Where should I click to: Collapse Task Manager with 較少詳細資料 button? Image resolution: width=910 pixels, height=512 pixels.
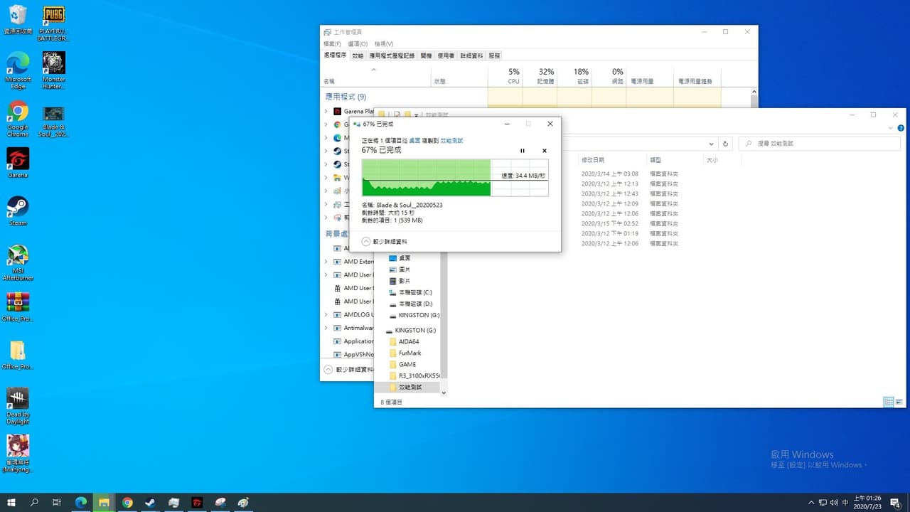[348, 370]
